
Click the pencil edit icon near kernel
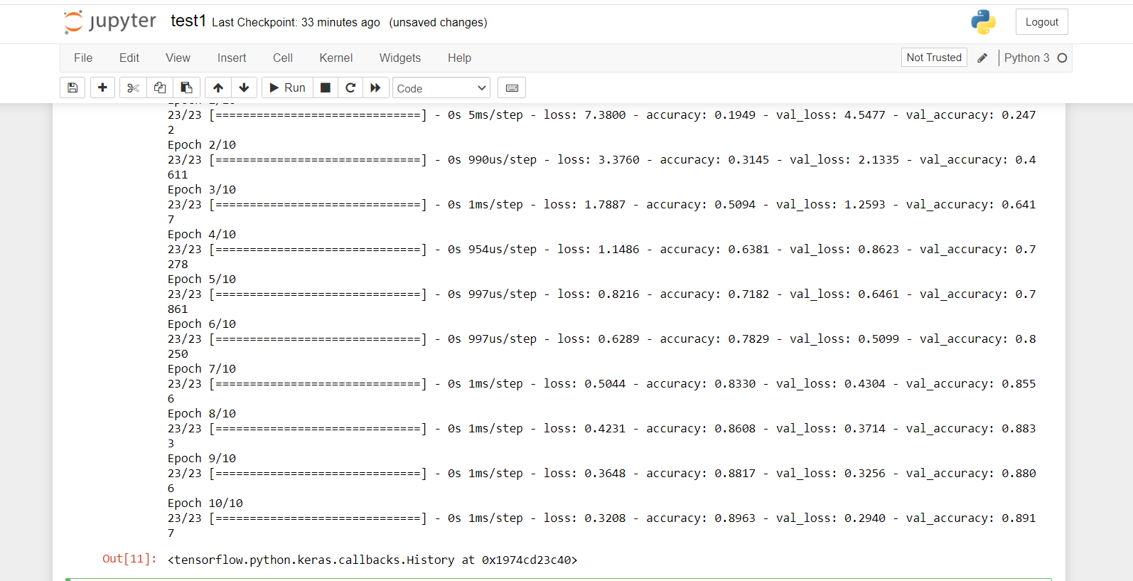[x=982, y=58]
